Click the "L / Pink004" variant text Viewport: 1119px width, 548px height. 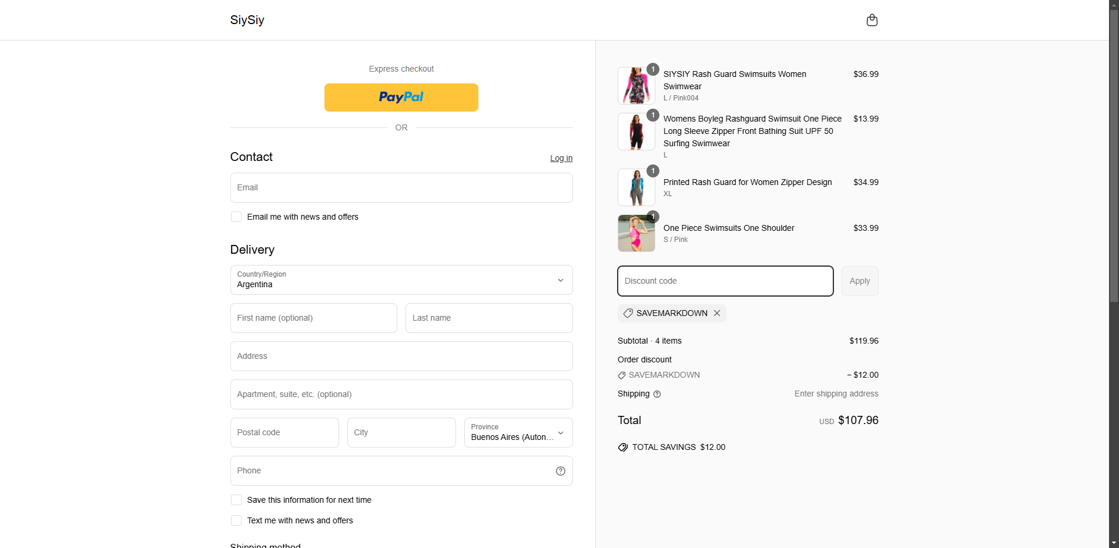[x=681, y=98]
